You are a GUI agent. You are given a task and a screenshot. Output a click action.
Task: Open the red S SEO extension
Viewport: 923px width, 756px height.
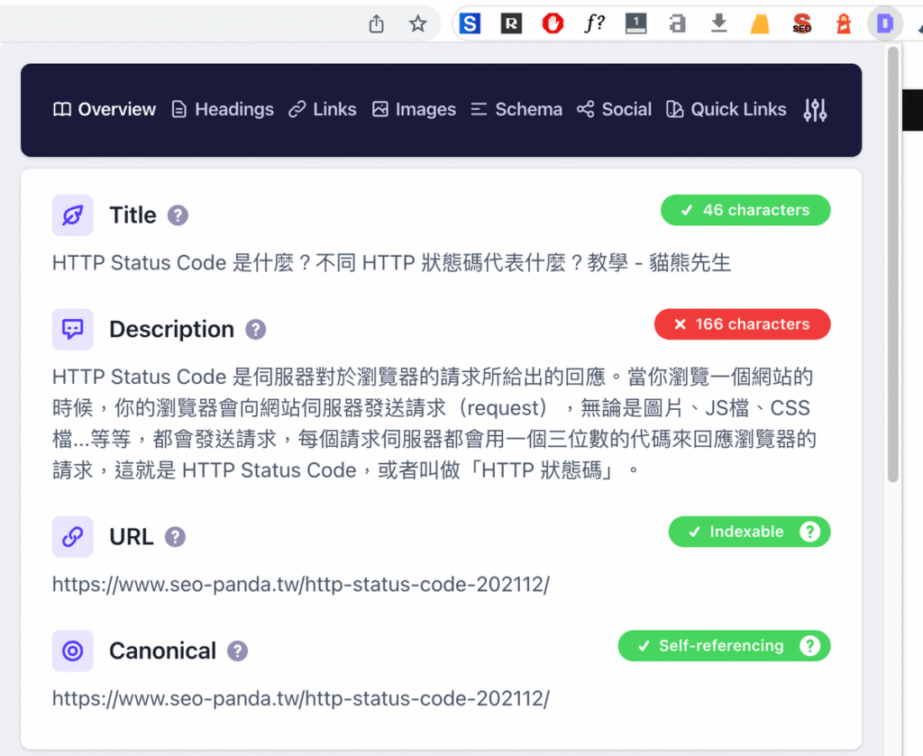pyautogui.click(x=801, y=23)
